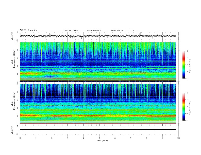
Task: Click the red band between minutes 2 and 3 in ch.2
Action: 62,116
